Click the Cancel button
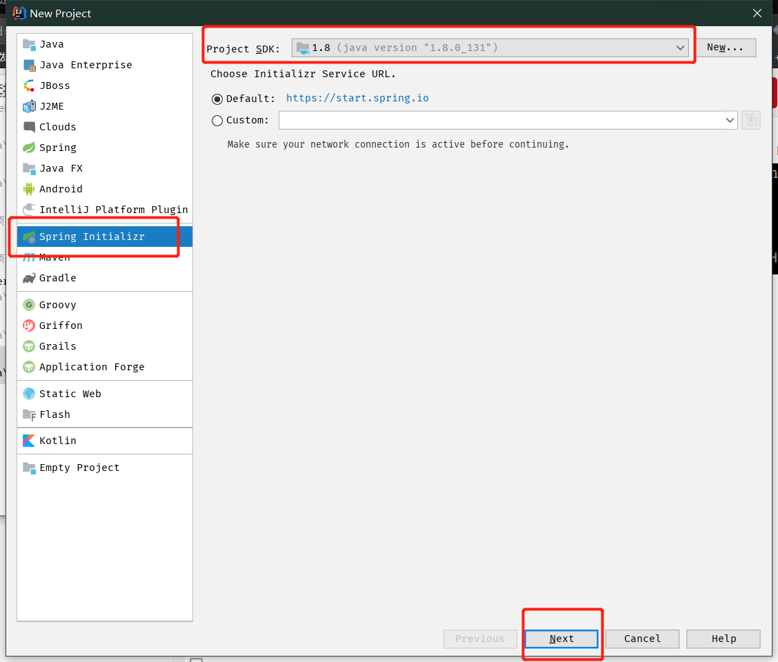This screenshot has width=778, height=662. coord(642,639)
